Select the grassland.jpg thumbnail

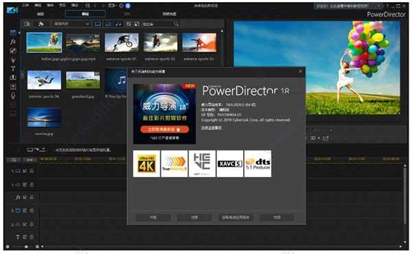[83, 80]
